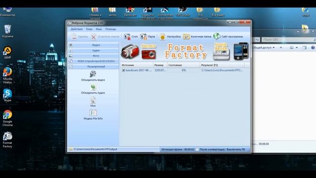316x178 pixels.
Task: Click the Mobile Device banner icon
Action: tap(221, 51)
